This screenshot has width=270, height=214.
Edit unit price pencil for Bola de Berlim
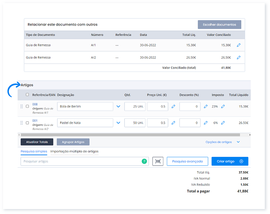pyautogui.click(x=173, y=106)
